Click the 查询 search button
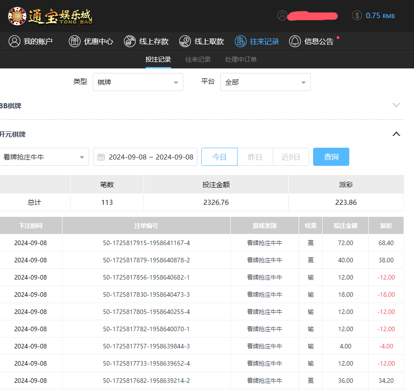The width and height of the screenshot is (414, 391). click(x=331, y=156)
